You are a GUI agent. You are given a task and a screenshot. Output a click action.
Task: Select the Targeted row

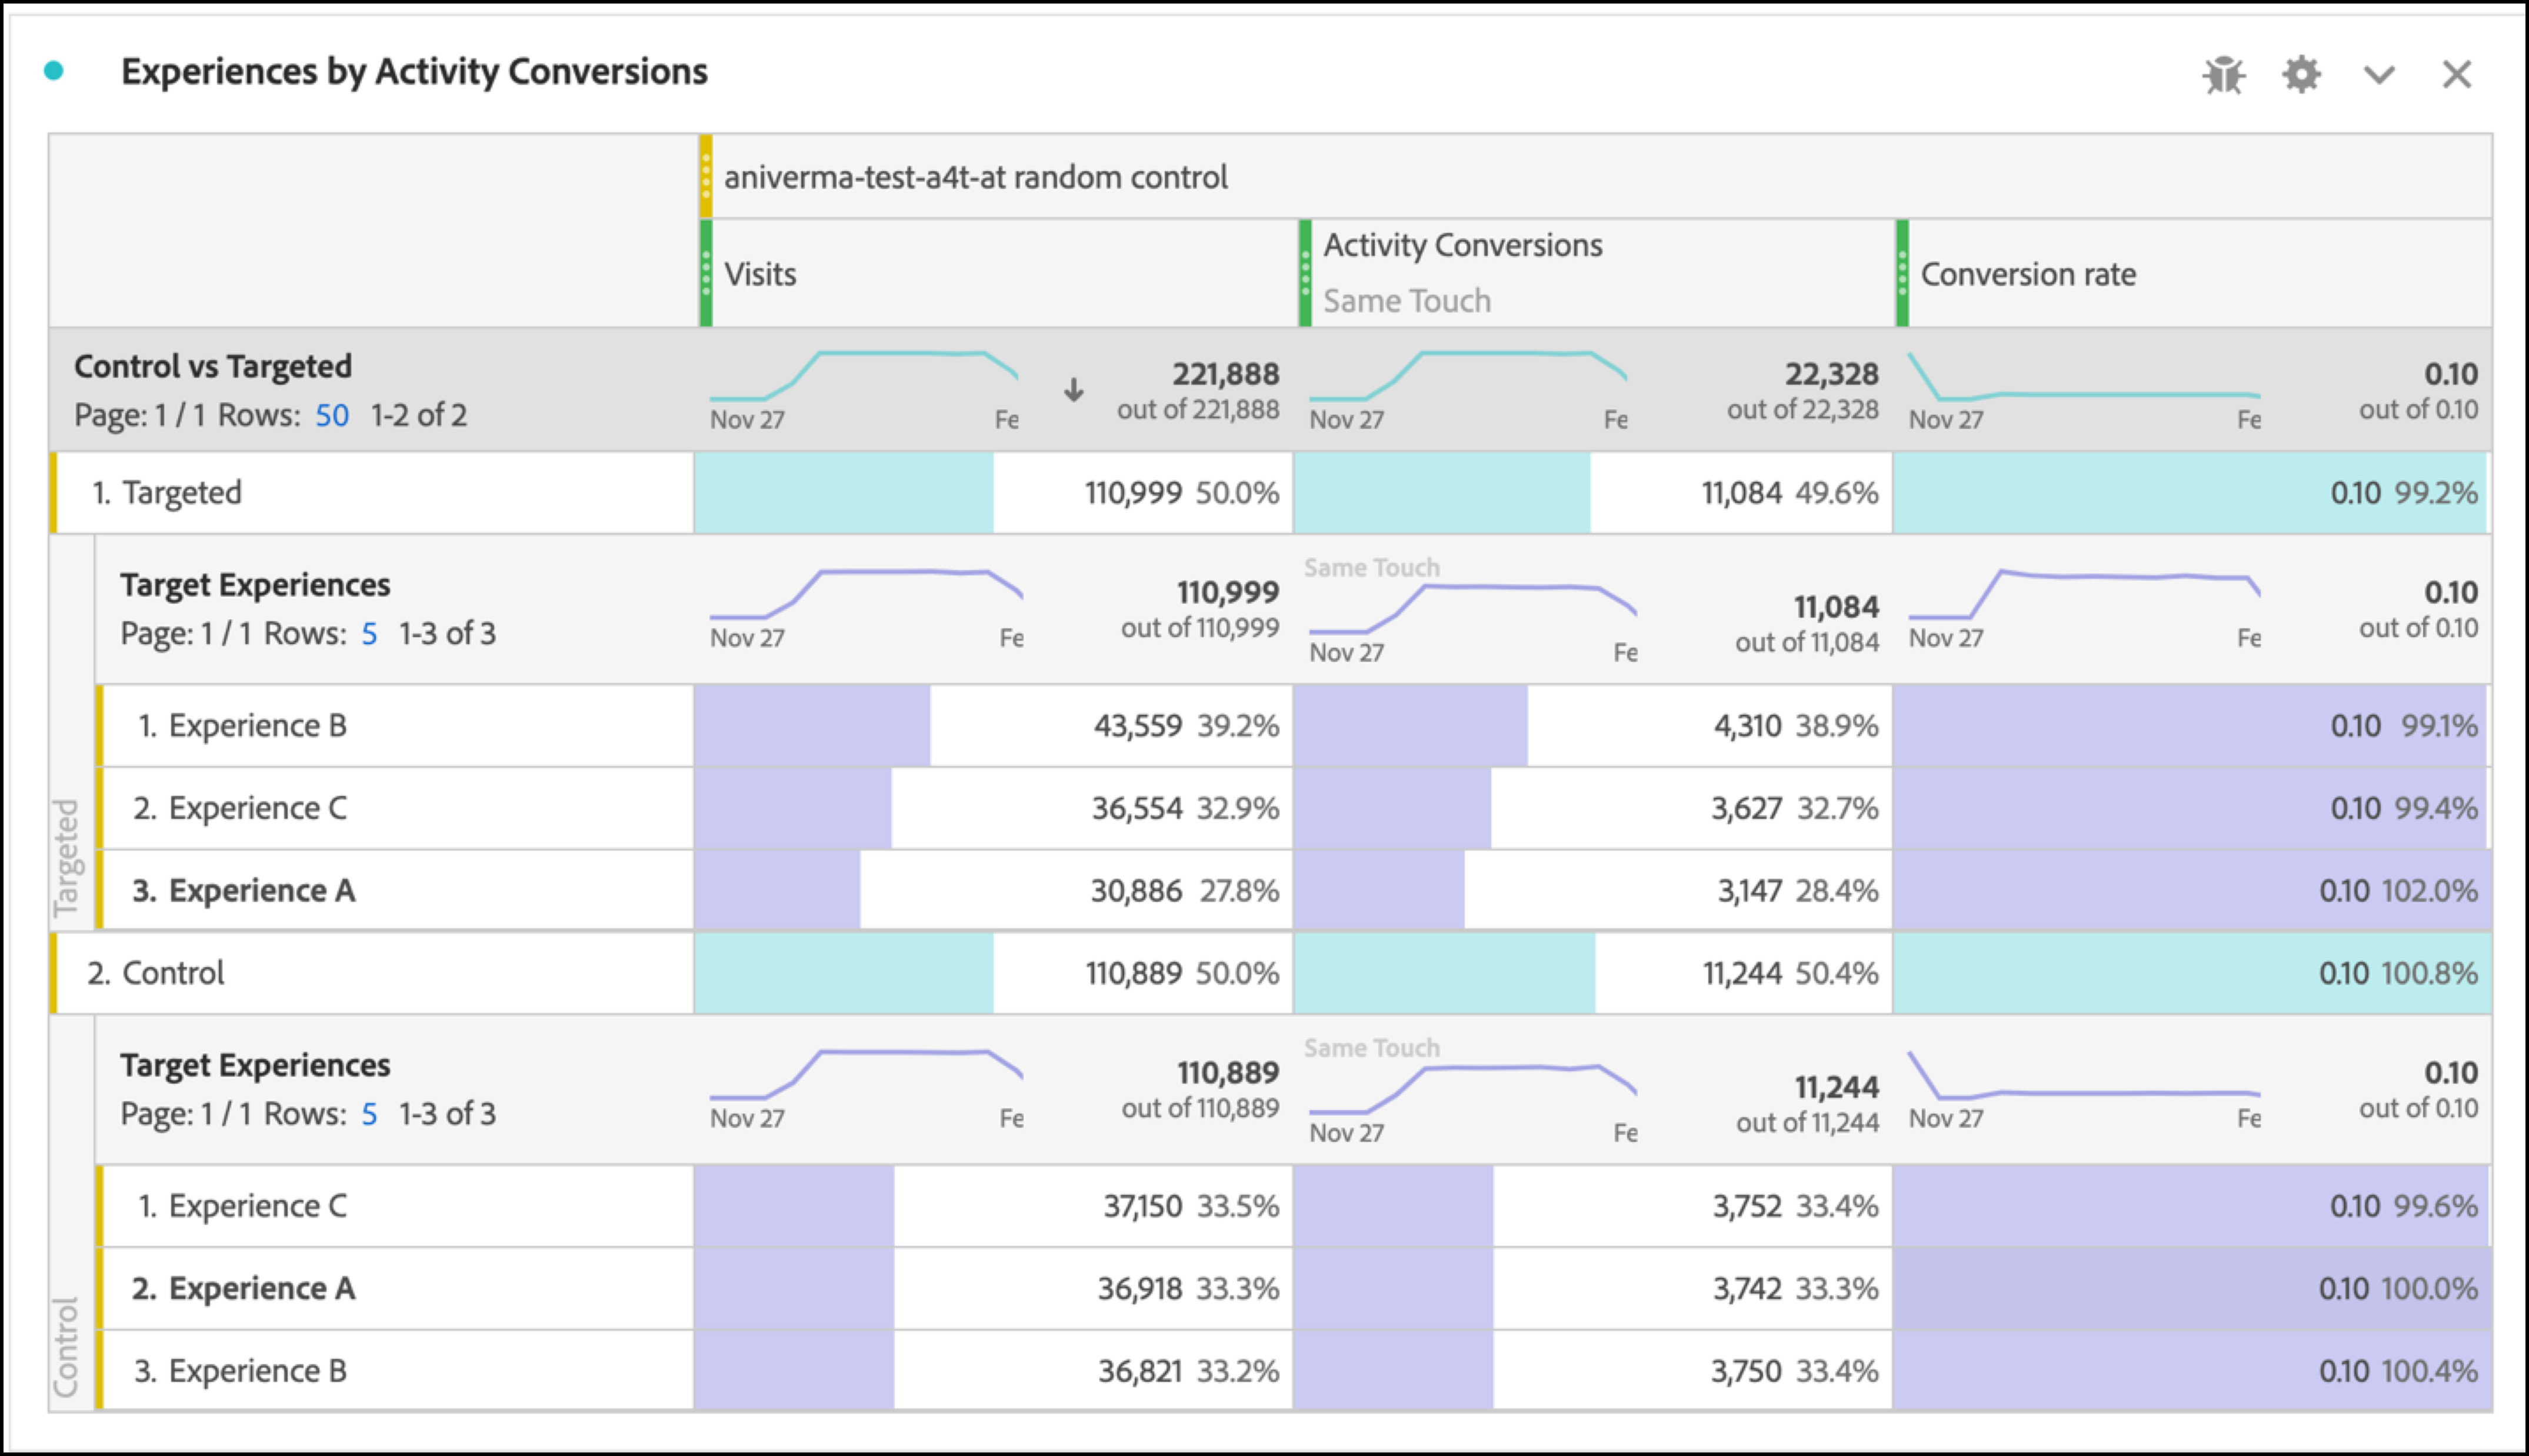coord(182,492)
